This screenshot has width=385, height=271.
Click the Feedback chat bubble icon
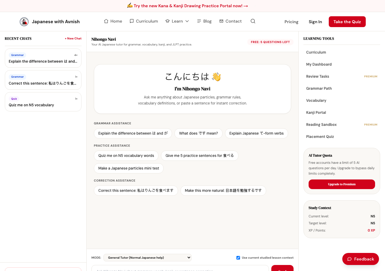coord(350,259)
